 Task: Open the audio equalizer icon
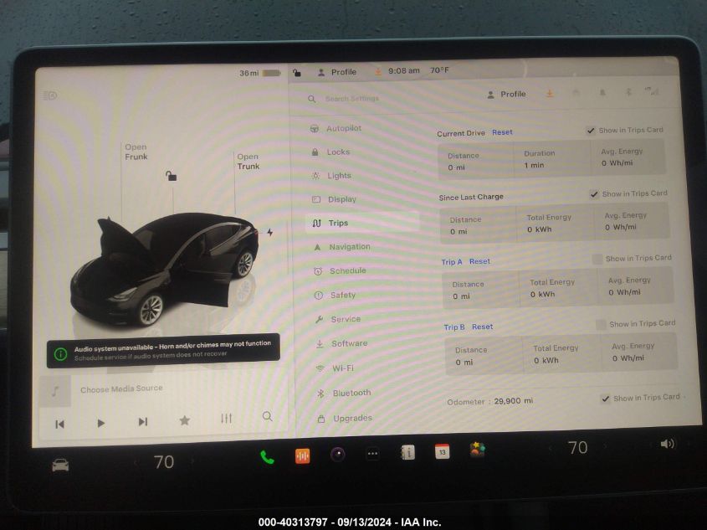click(226, 419)
